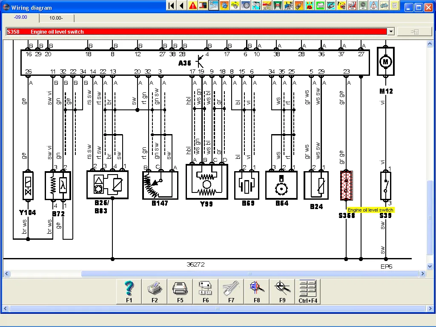
Task: Select the highlighted wrench repair icon
Action: click(x=214, y=5)
